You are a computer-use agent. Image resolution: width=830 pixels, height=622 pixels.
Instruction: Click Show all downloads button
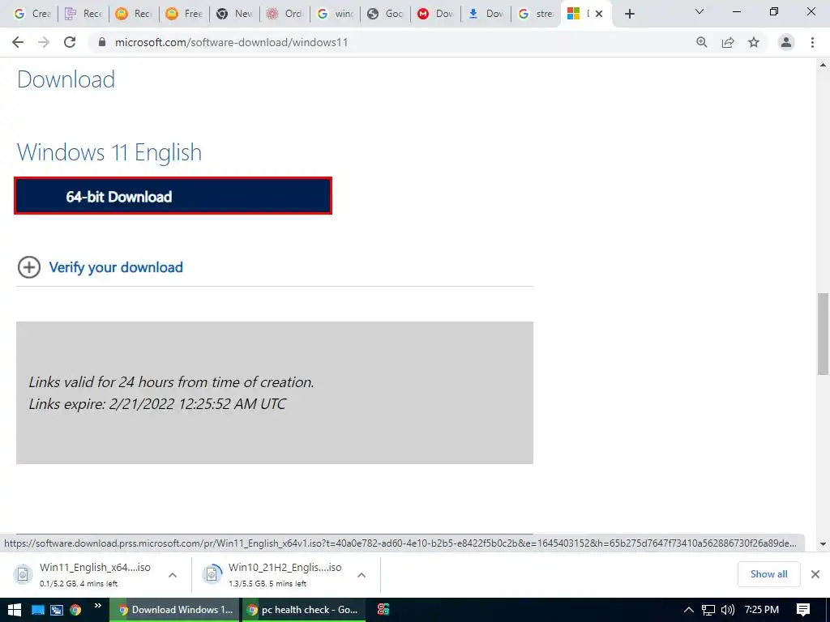(768, 574)
